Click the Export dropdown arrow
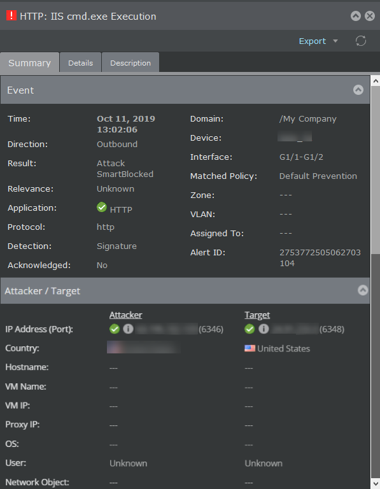 pos(335,41)
